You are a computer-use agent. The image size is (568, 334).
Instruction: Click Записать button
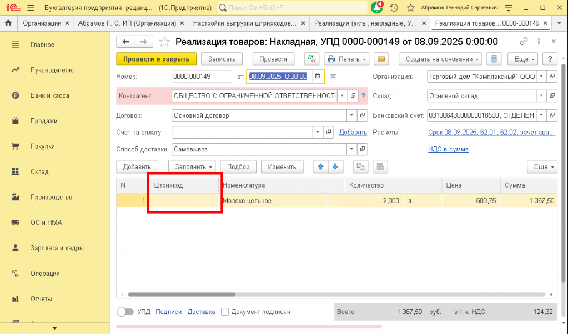tap(222, 59)
